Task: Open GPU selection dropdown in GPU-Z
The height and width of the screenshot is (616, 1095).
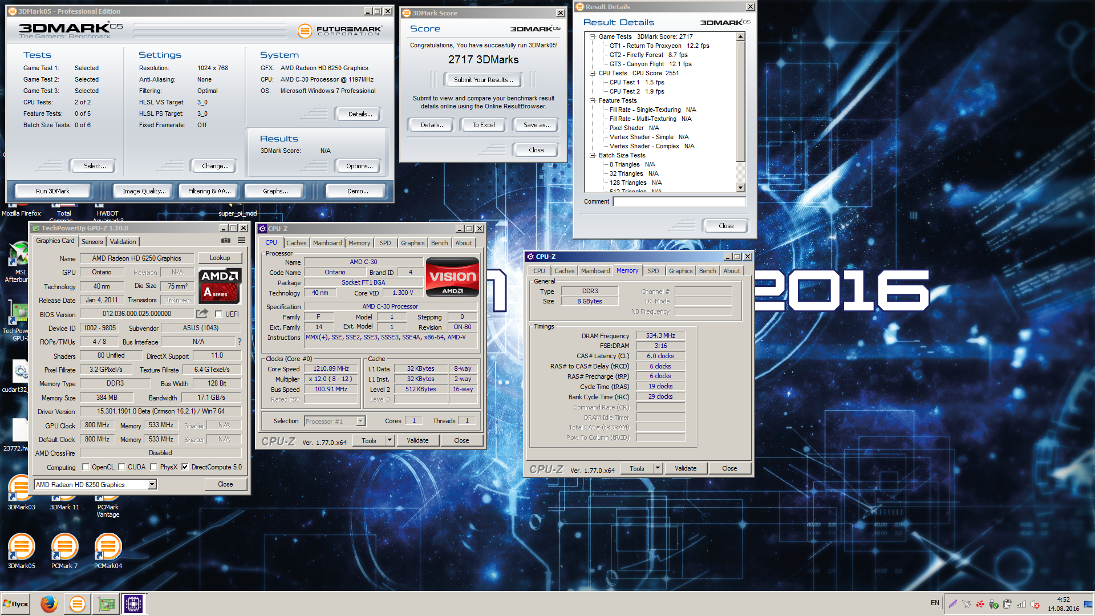Action: (x=152, y=484)
